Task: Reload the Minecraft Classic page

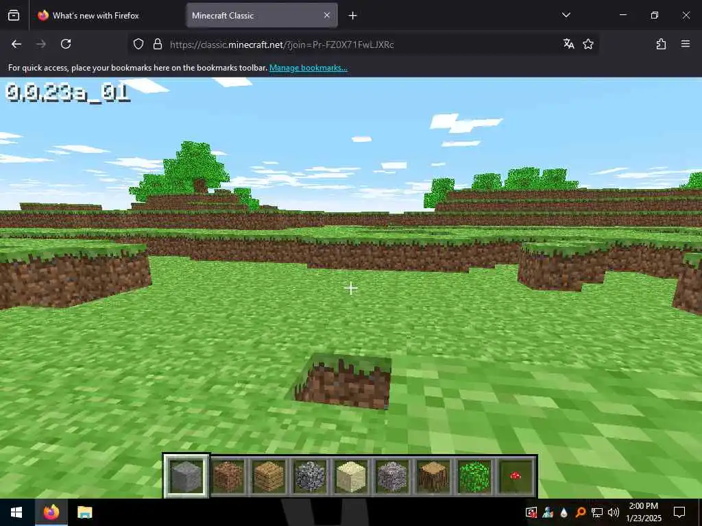Action: point(66,44)
